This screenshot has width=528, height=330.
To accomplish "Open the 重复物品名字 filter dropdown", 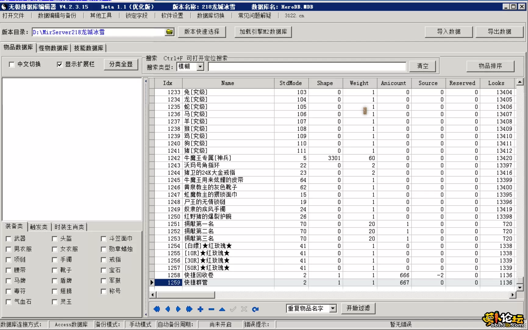I will coord(333,308).
